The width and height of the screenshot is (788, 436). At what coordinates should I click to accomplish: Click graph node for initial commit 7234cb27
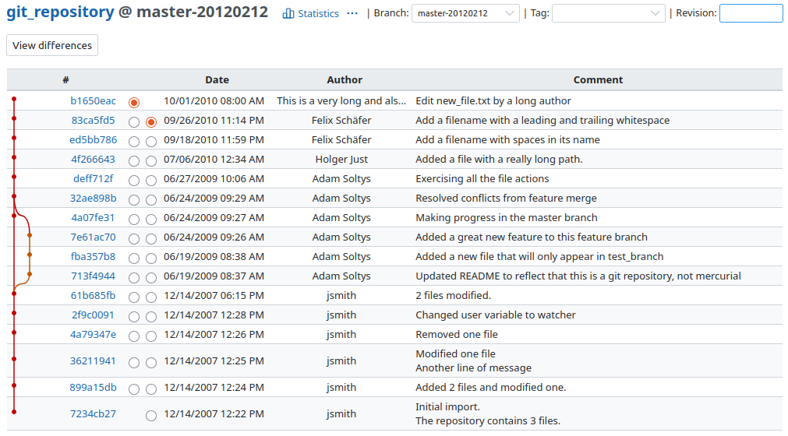point(13,411)
